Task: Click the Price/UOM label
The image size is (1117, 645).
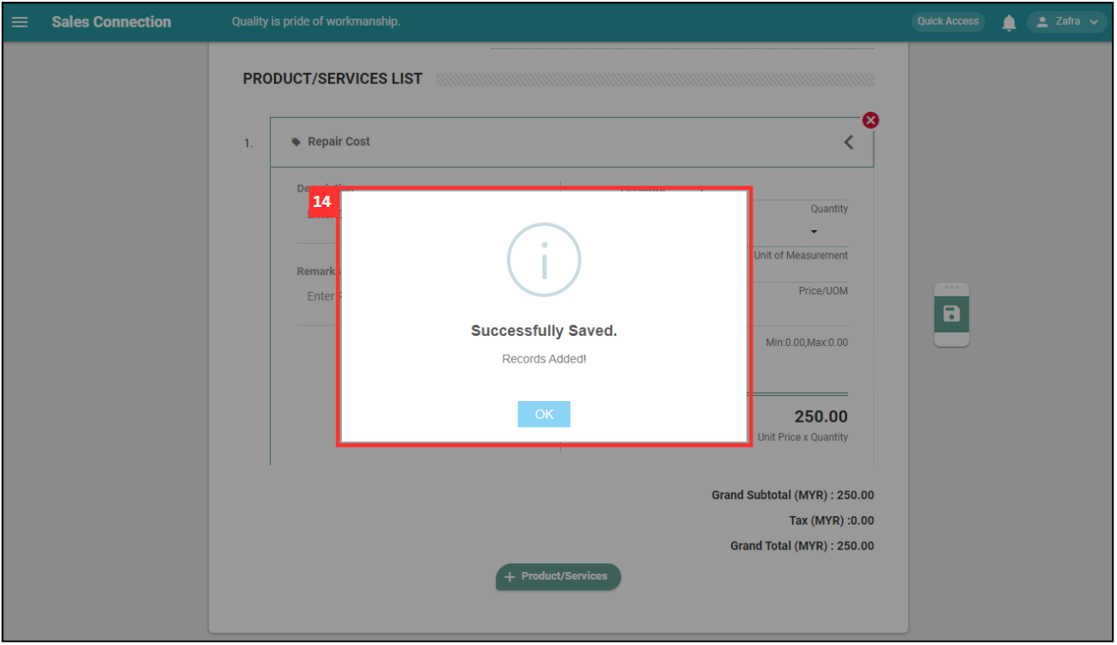Action: (823, 291)
